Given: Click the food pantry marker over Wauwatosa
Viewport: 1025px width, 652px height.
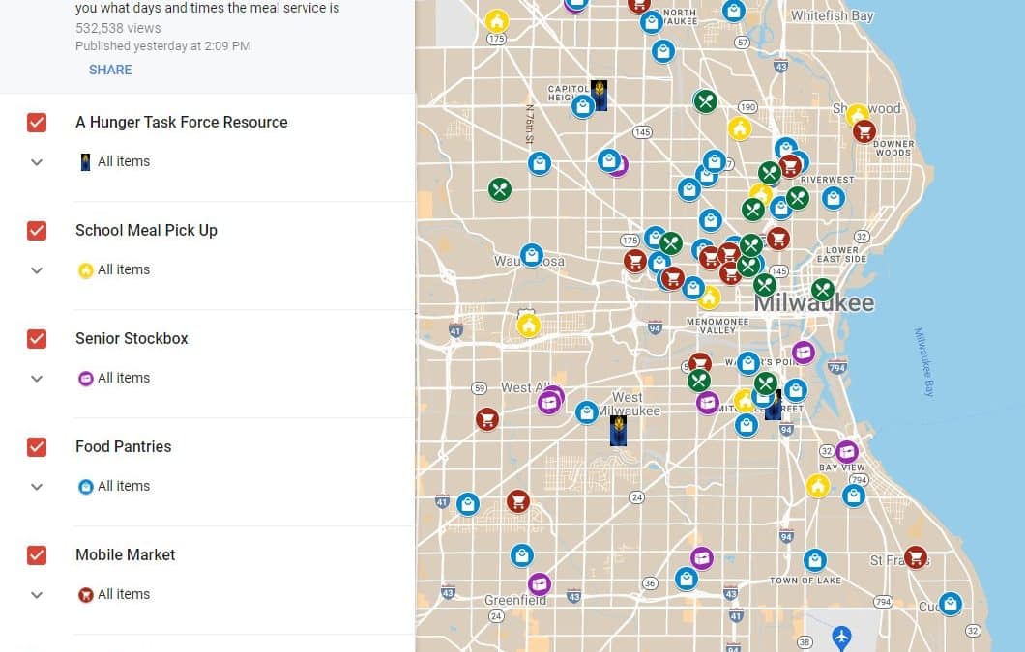Looking at the screenshot, I should point(532,255).
